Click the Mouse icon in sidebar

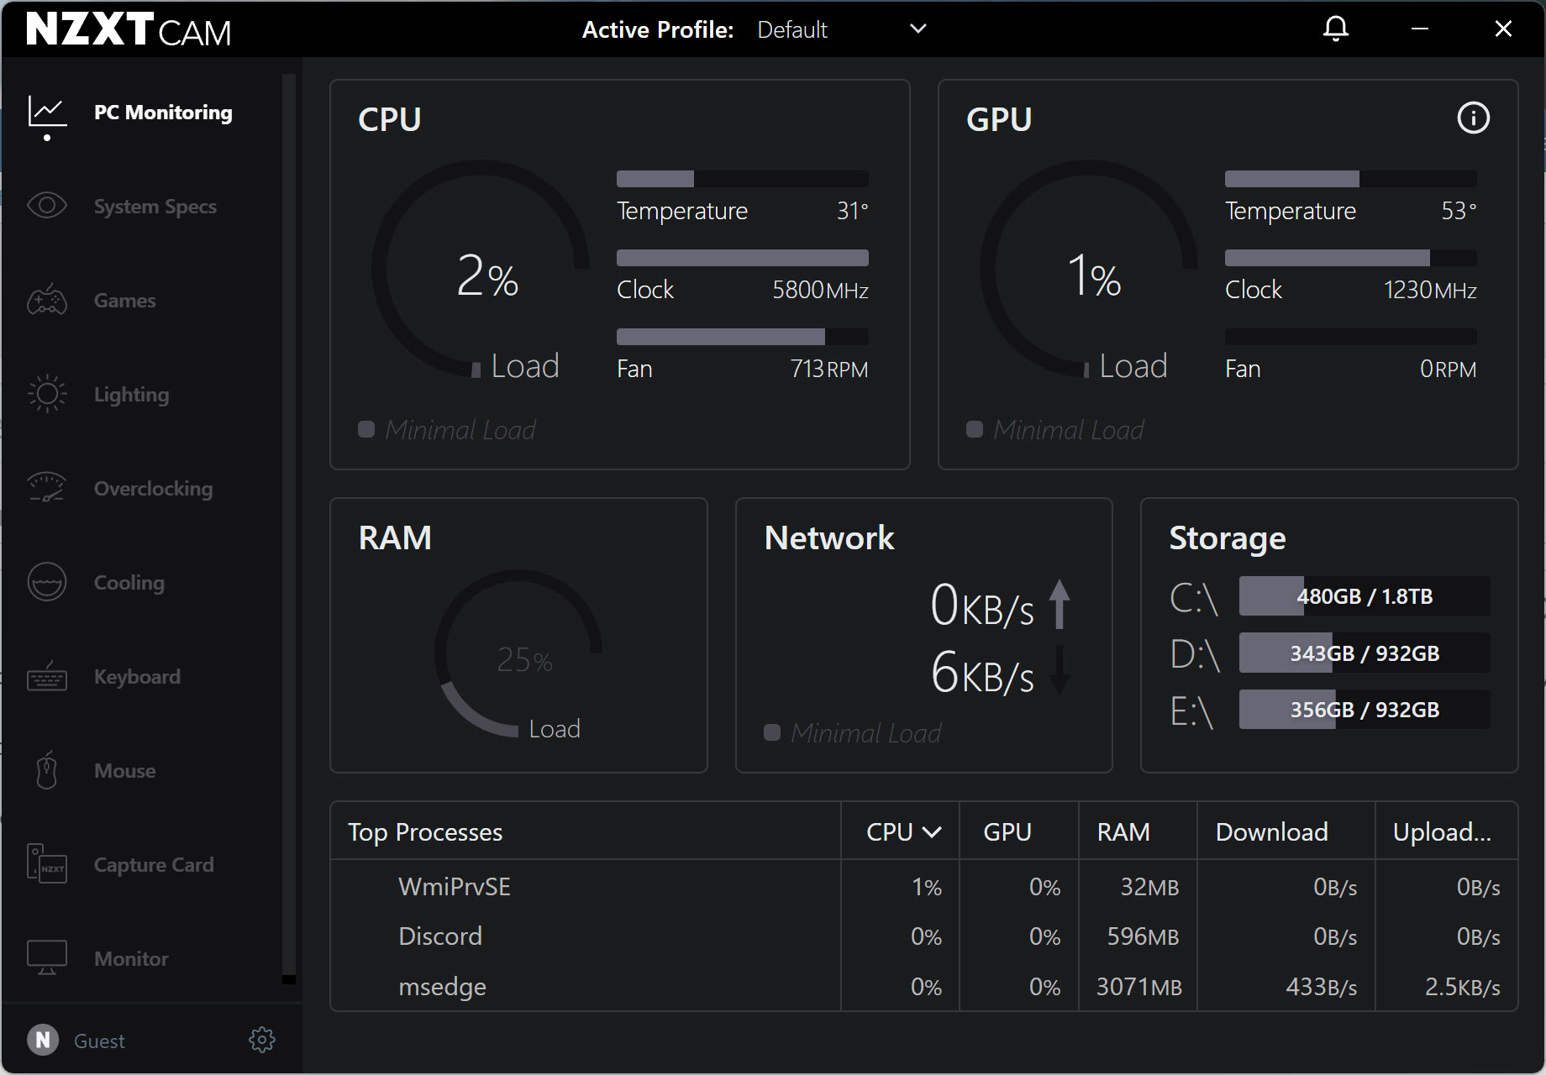pyautogui.click(x=47, y=770)
